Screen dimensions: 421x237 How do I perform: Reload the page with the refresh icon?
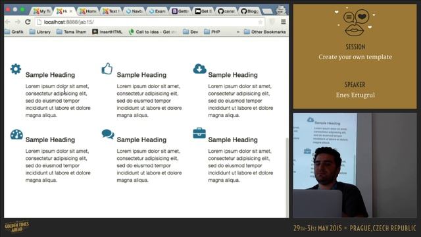[x=28, y=22]
